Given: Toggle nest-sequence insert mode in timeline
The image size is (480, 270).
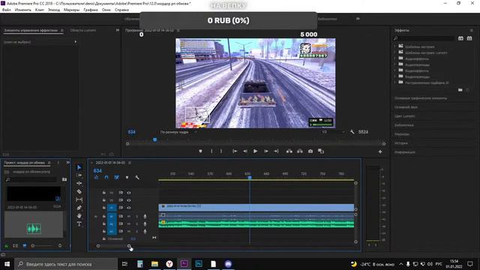Looking at the screenshot, I should click(97, 177).
